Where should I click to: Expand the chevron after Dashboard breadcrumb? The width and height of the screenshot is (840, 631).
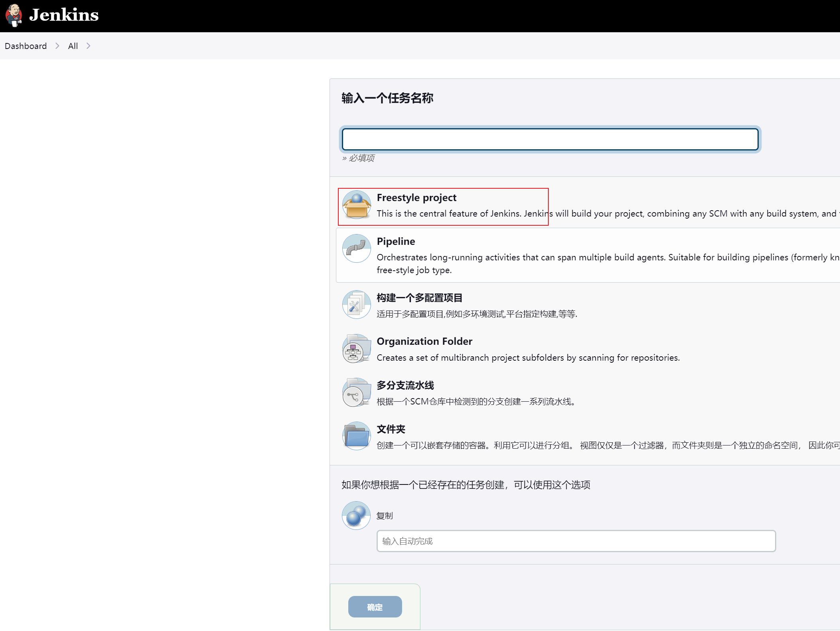pos(57,46)
